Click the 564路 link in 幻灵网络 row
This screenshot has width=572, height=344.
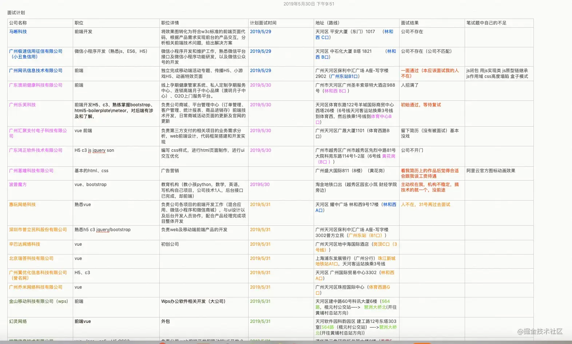point(327,327)
